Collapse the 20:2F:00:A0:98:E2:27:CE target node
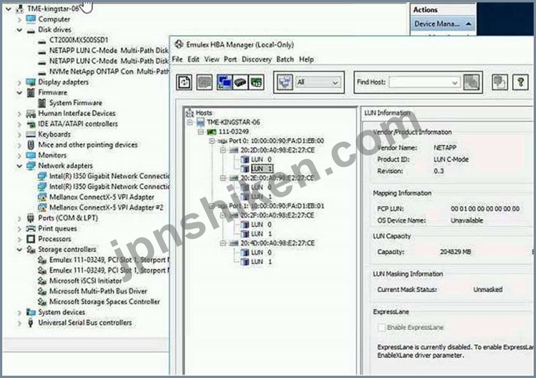536x378 pixels. [x=223, y=215]
